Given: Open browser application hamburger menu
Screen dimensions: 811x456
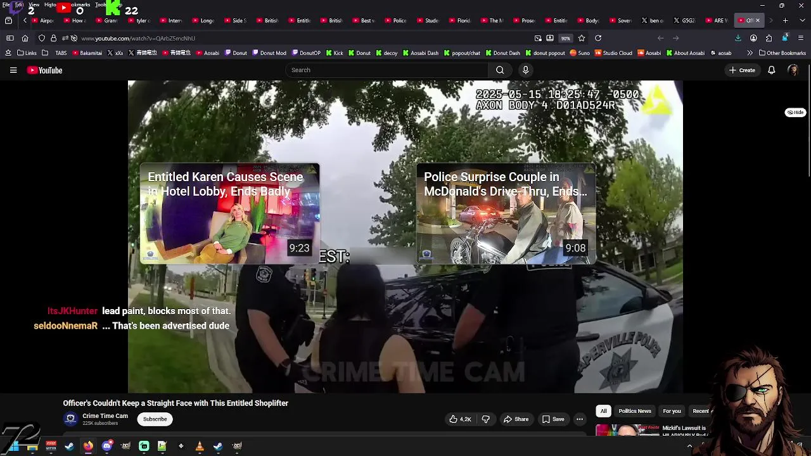Looking at the screenshot, I should [x=800, y=38].
